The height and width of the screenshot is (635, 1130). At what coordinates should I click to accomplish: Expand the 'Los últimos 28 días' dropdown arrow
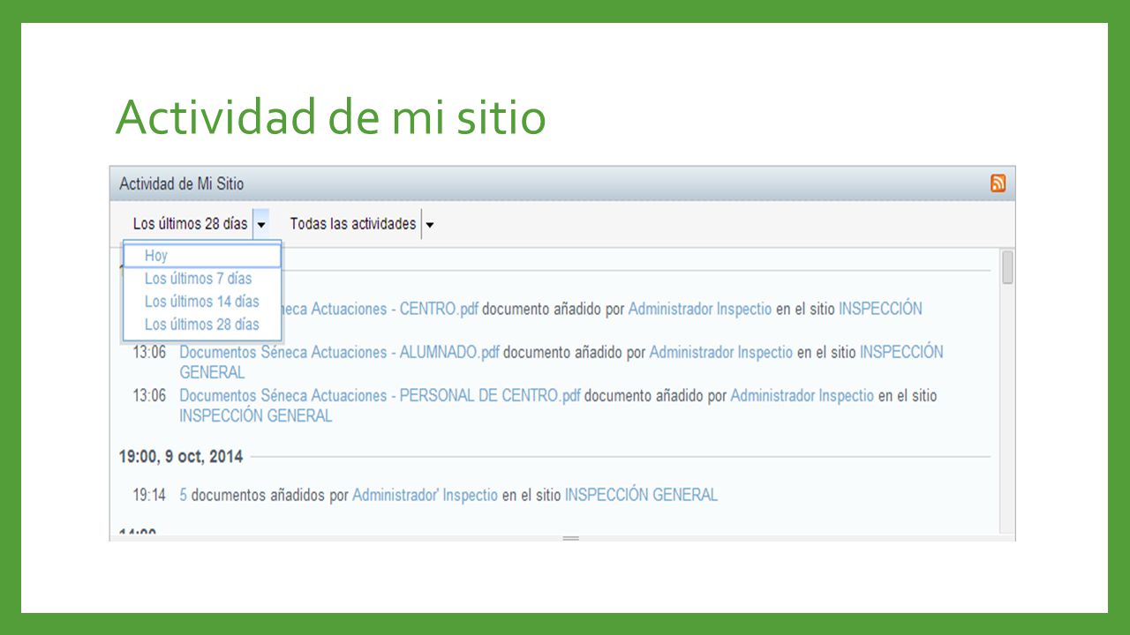(261, 225)
